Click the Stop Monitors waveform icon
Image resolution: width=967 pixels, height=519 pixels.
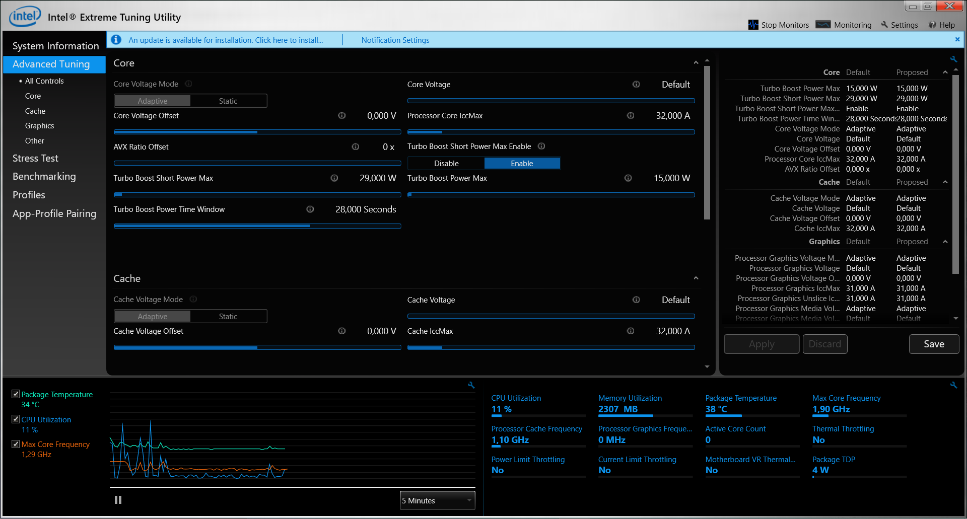(x=753, y=25)
